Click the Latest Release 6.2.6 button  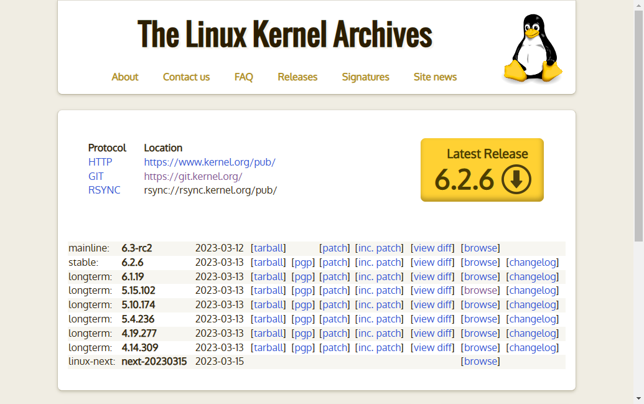pos(482,170)
